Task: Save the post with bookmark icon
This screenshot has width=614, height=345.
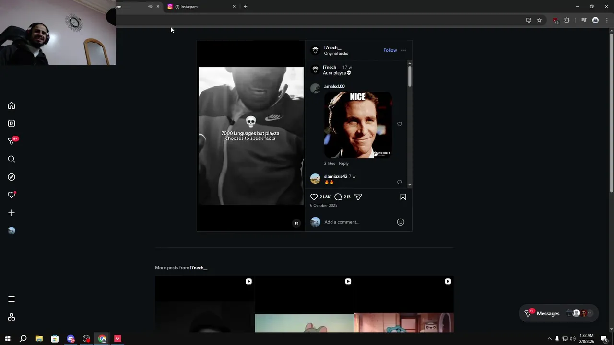Action: pos(403,197)
